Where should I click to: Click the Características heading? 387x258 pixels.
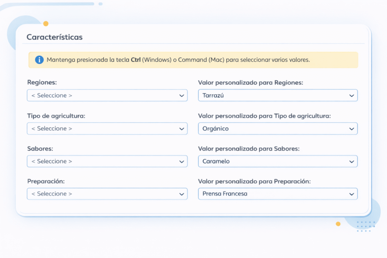54,37
